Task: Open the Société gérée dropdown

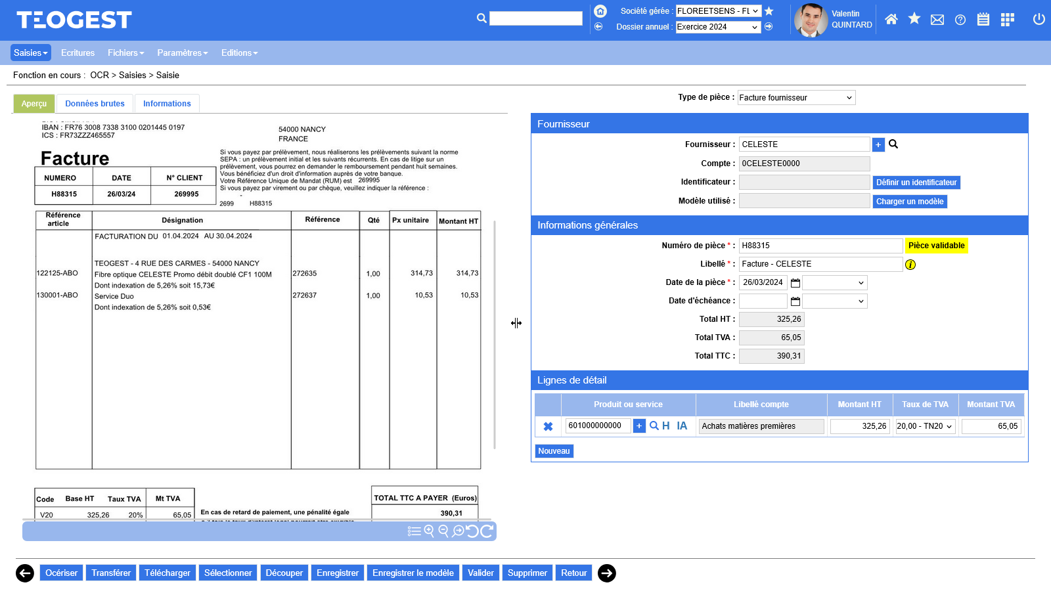Action: pyautogui.click(x=719, y=11)
